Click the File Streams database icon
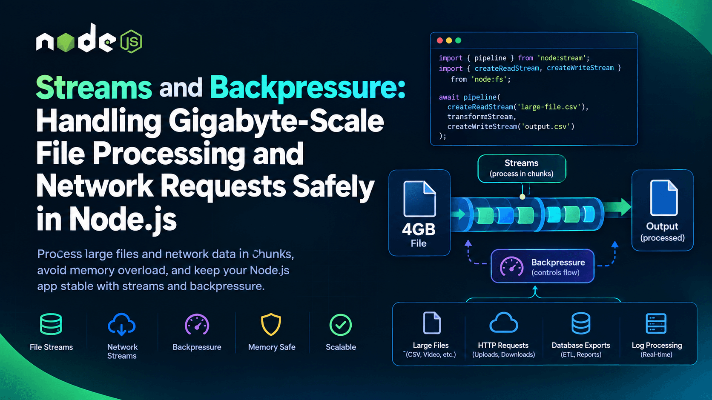Image resolution: width=712 pixels, height=400 pixels. coord(51,324)
